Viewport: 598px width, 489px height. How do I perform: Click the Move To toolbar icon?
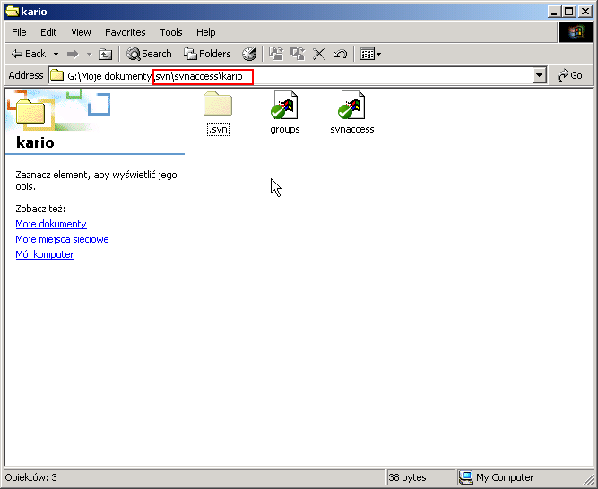pos(276,54)
